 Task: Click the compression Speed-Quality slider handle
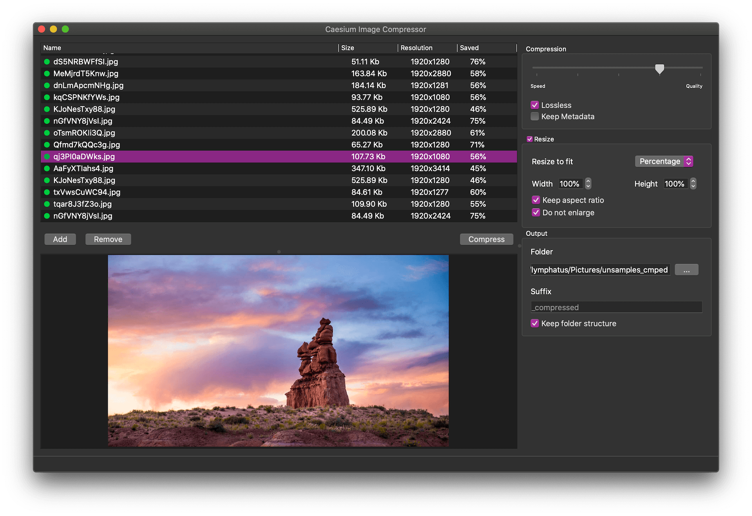click(660, 69)
